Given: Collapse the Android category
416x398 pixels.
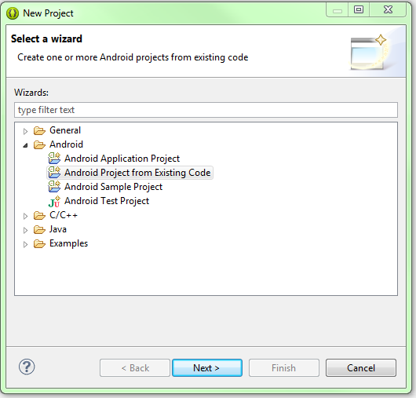Looking at the screenshot, I should tap(25, 145).
